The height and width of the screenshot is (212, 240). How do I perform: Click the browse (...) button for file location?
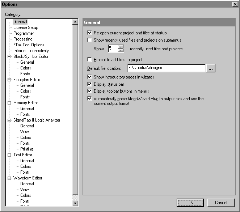click(x=211, y=68)
